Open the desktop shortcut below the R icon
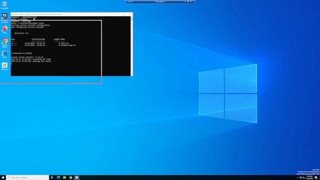The height and width of the screenshot is (180, 320). pyautogui.click(x=4, y=66)
